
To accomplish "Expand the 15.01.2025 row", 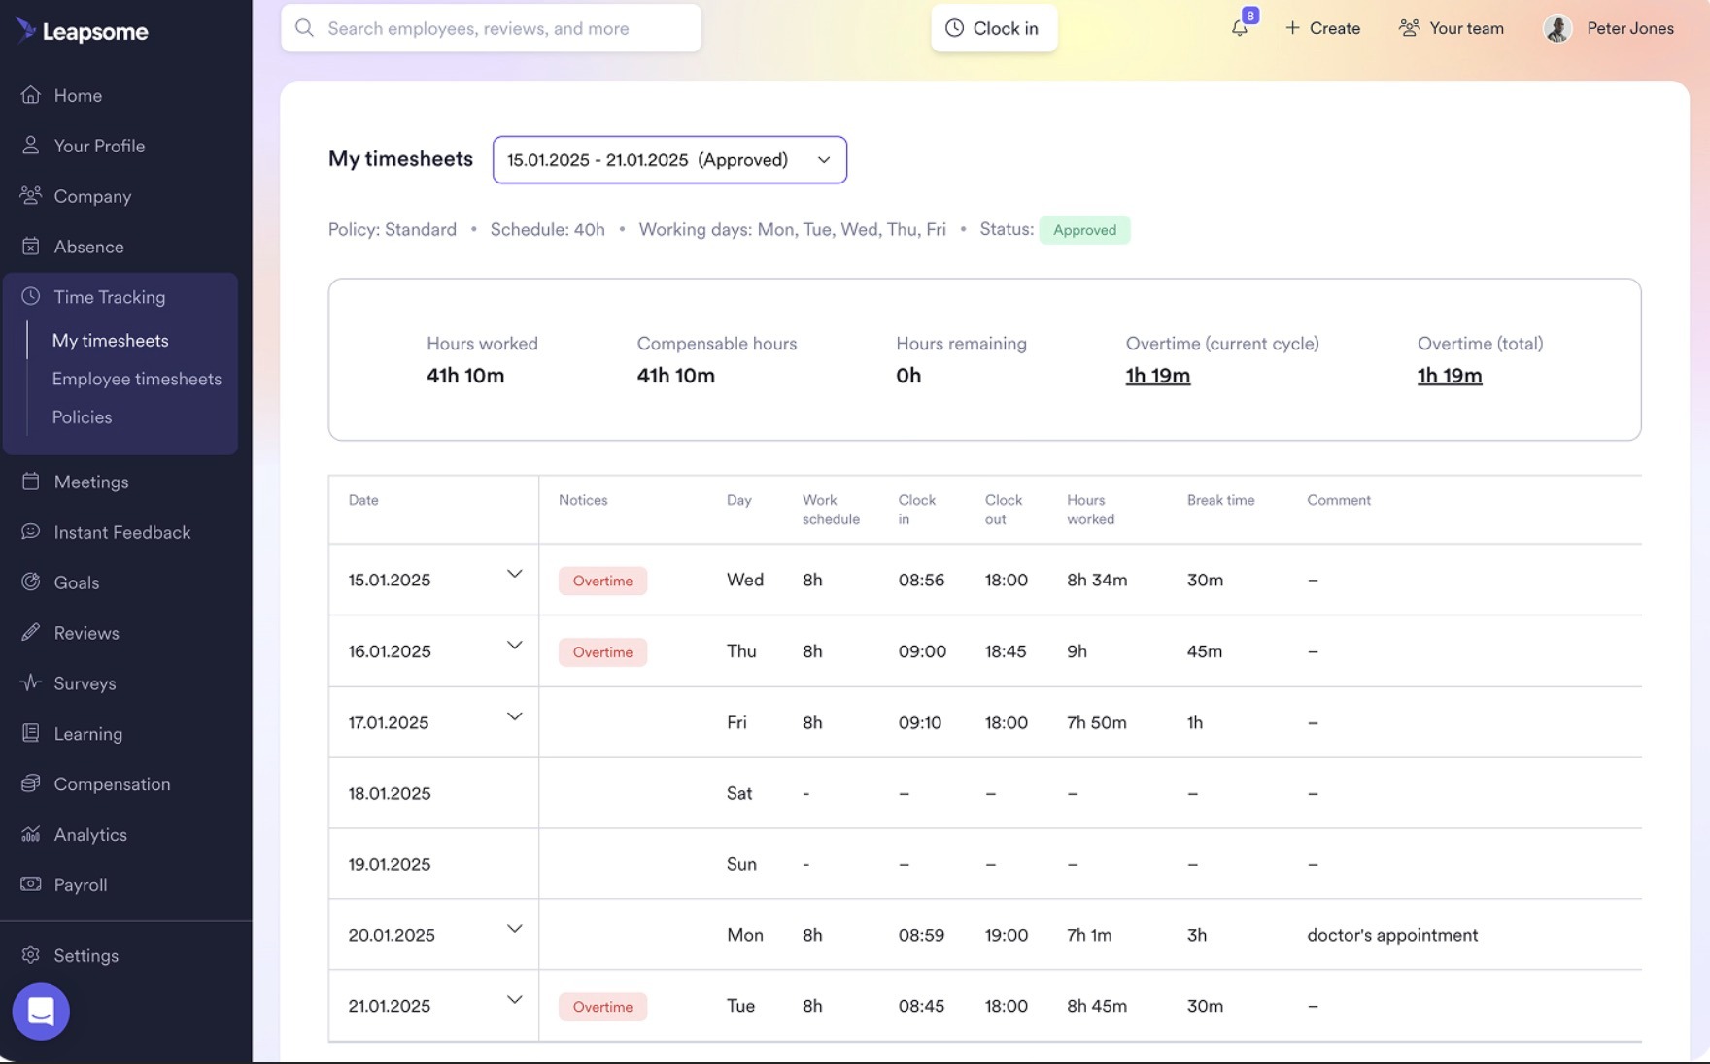I will coord(514,575).
